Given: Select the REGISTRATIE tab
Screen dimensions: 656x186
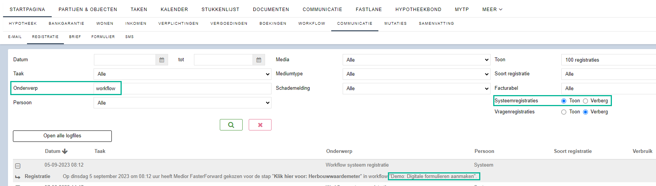Looking at the screenshot, I should 45,37.
